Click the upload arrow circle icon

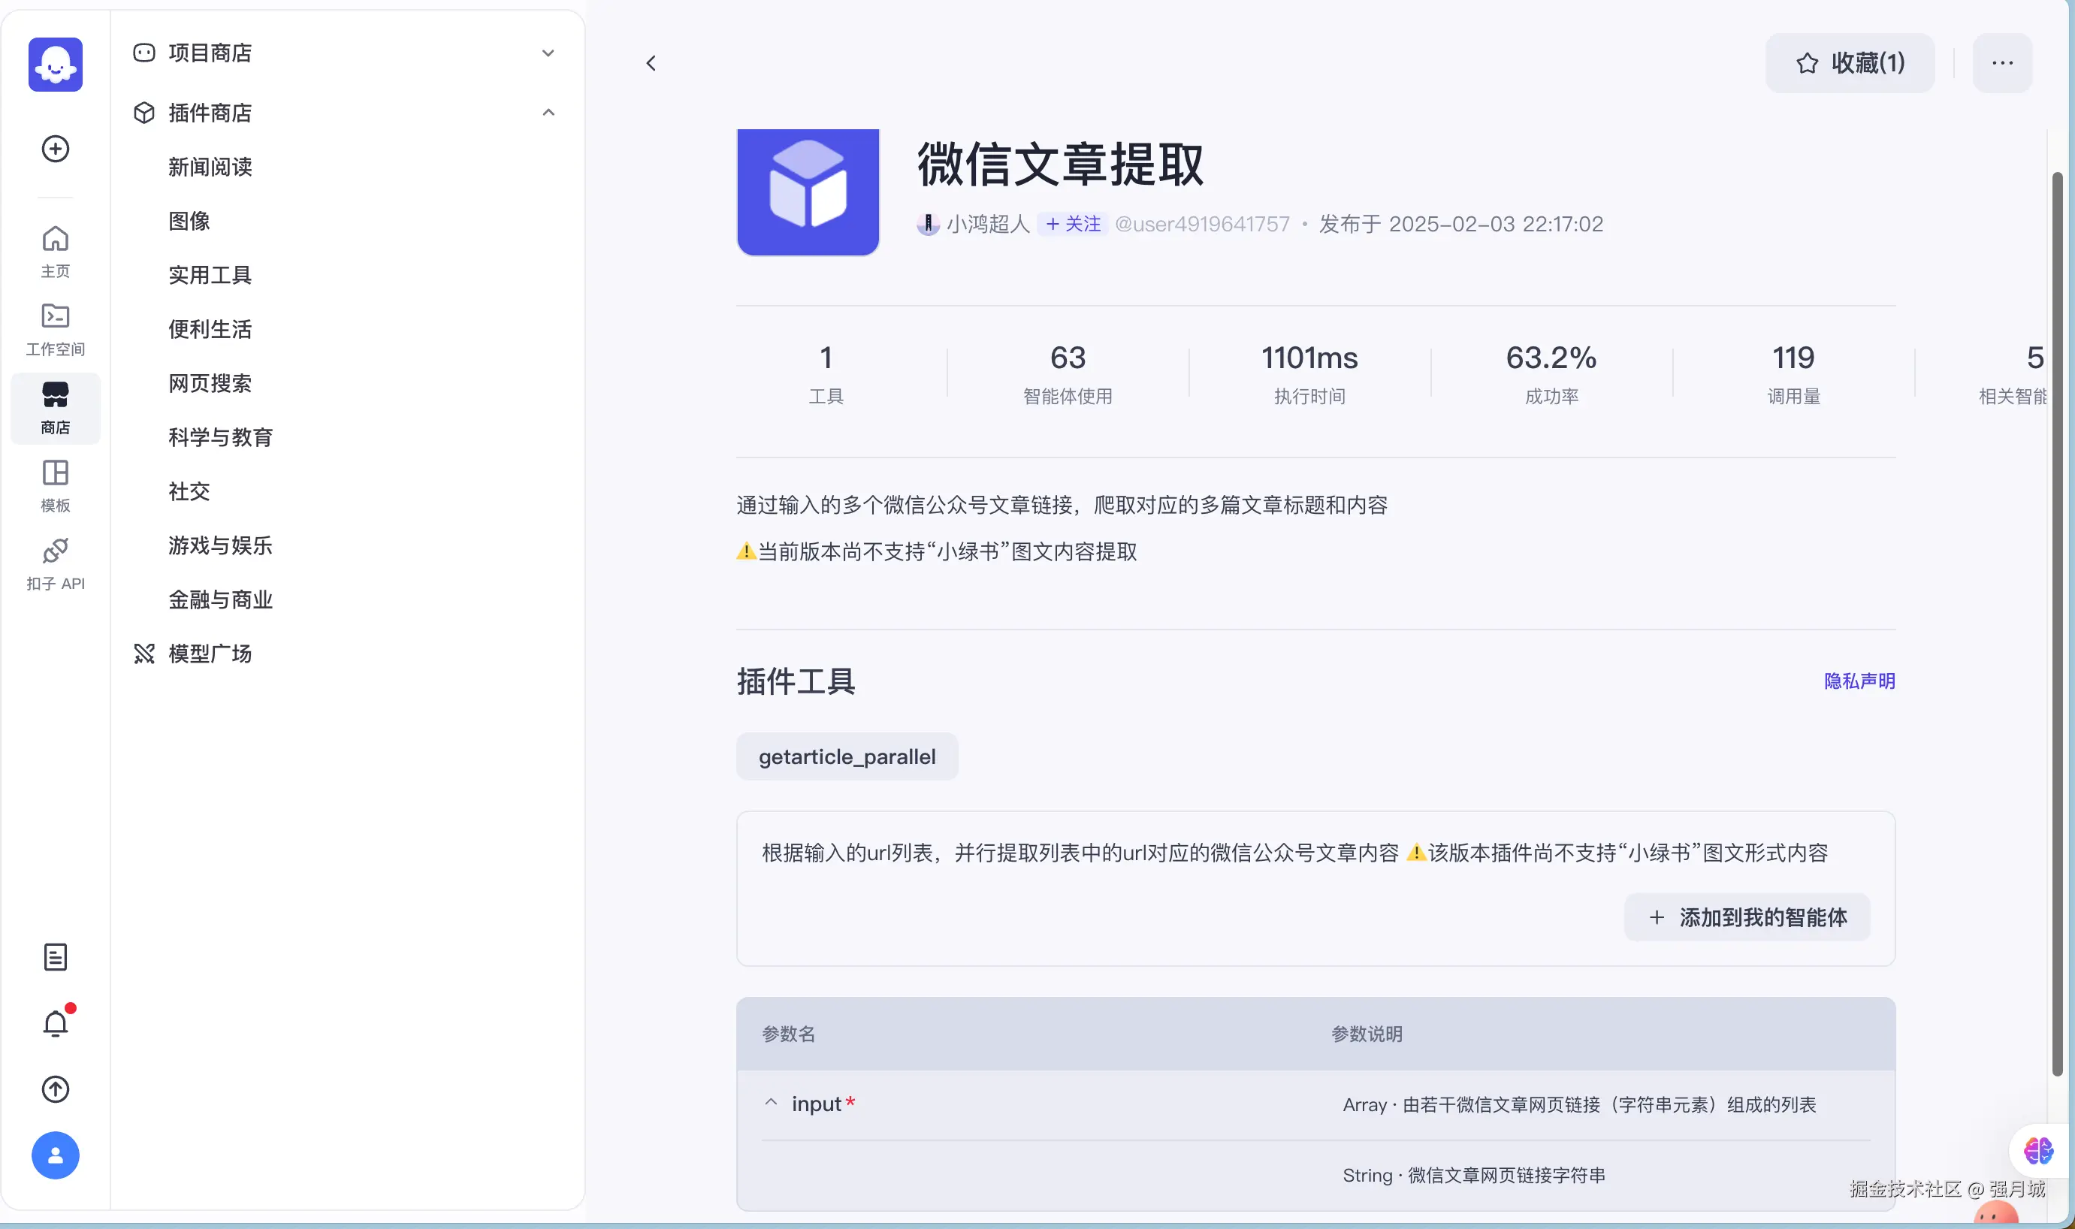pos(55,1089)
